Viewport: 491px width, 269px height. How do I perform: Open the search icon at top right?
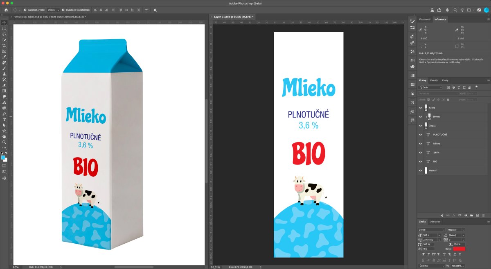click(455, 10)
